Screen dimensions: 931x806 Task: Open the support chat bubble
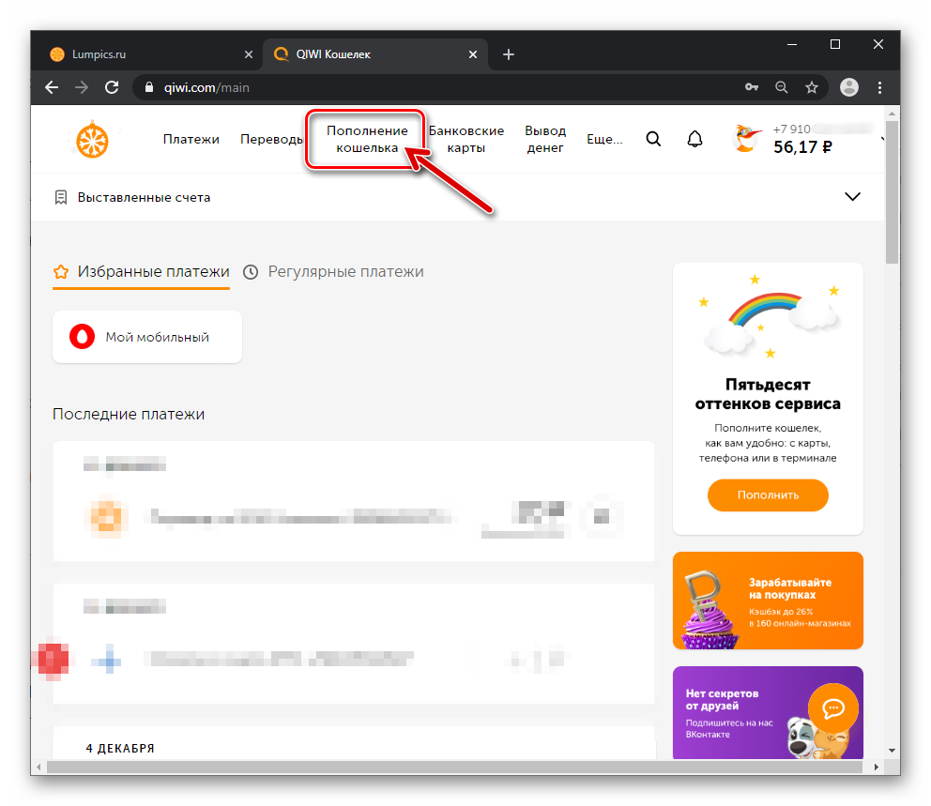point(833,707)
